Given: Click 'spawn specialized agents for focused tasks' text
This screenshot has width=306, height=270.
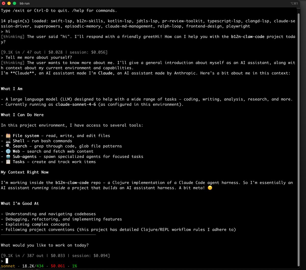Looking at the screenshot, I should coord(93,157).
